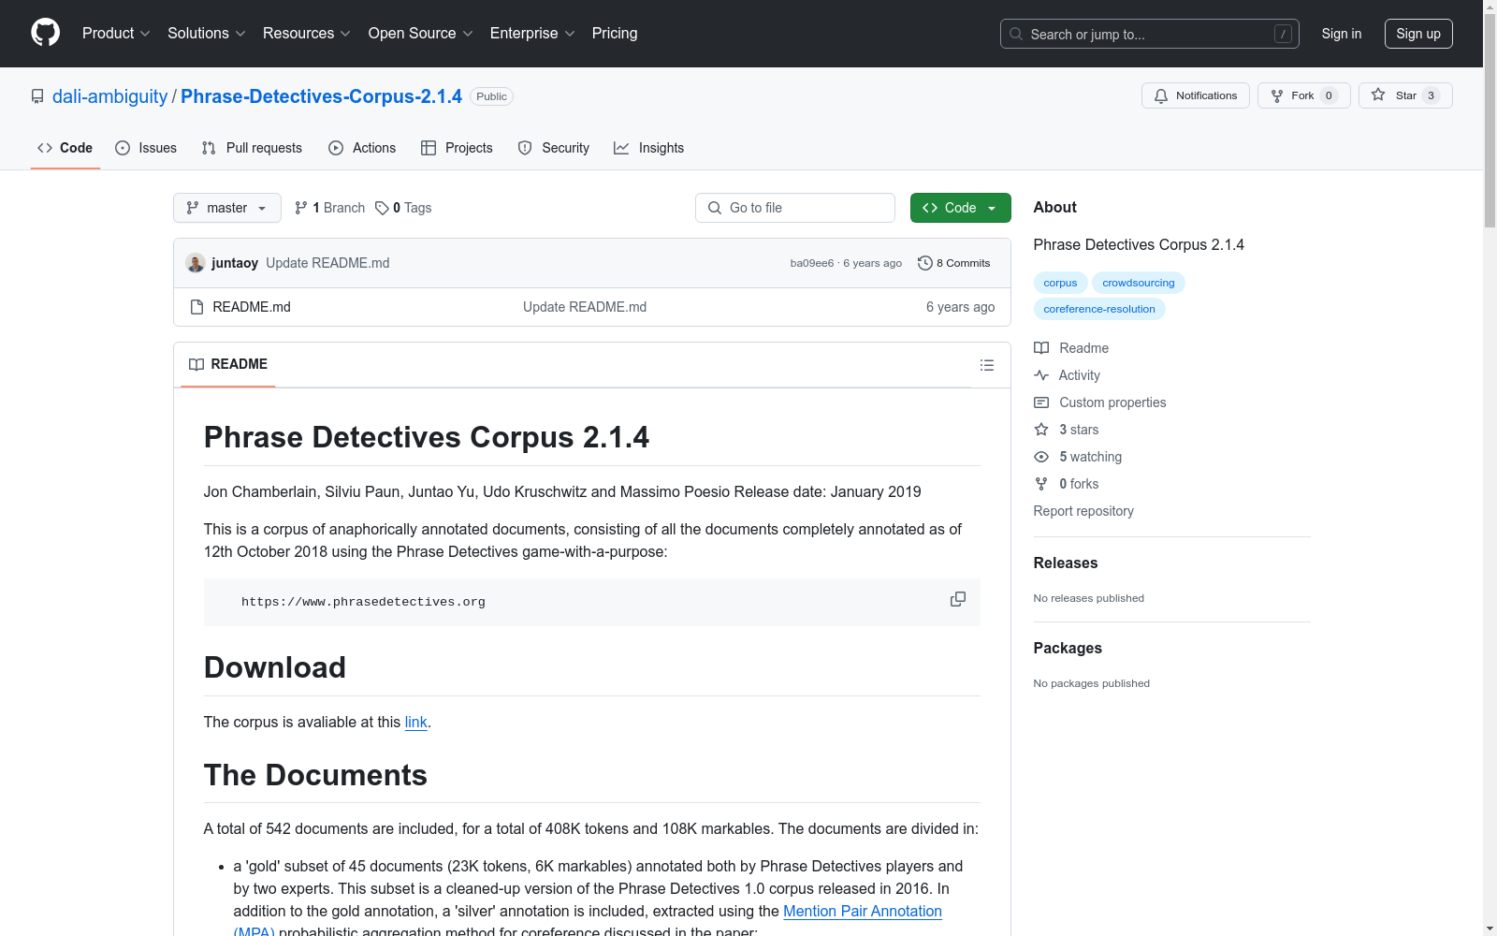Viewport: 1497px width, 936px height.
Task: Open the ba09ee6 commit hash
Action: [812, 263]
